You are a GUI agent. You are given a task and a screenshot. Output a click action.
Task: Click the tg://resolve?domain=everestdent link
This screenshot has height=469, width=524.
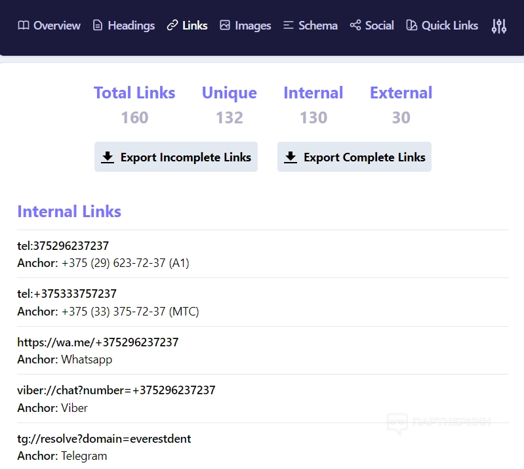[x=104, y=439]
